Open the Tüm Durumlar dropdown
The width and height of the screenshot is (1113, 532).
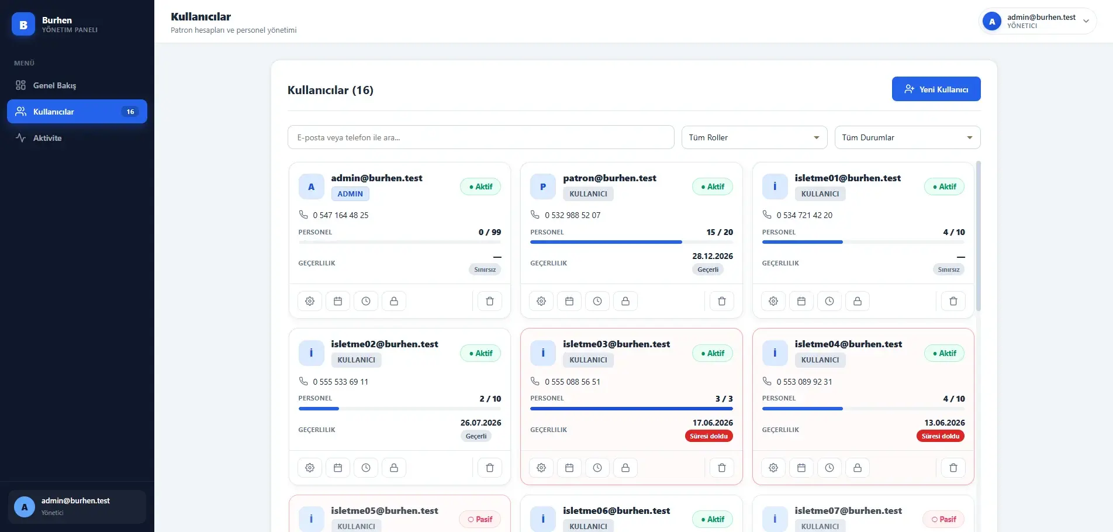[x=907, y=137]
